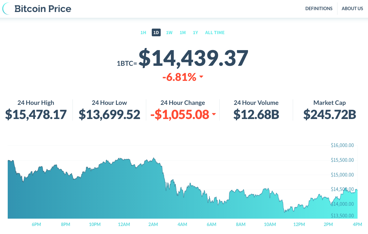Click the Bitcoin Price crescent logo icon
The height and width of the screenshot is (234, 368).
click(5, 9)
